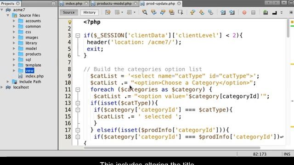
Task: Collapse foreach fold at line 11
Action: pos(78,90)
